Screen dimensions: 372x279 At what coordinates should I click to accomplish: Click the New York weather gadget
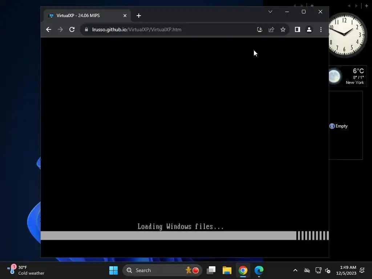[348, 76]
